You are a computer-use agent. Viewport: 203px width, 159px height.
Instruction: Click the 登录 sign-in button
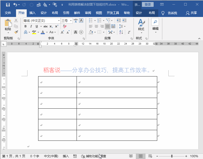click(148, 5)
